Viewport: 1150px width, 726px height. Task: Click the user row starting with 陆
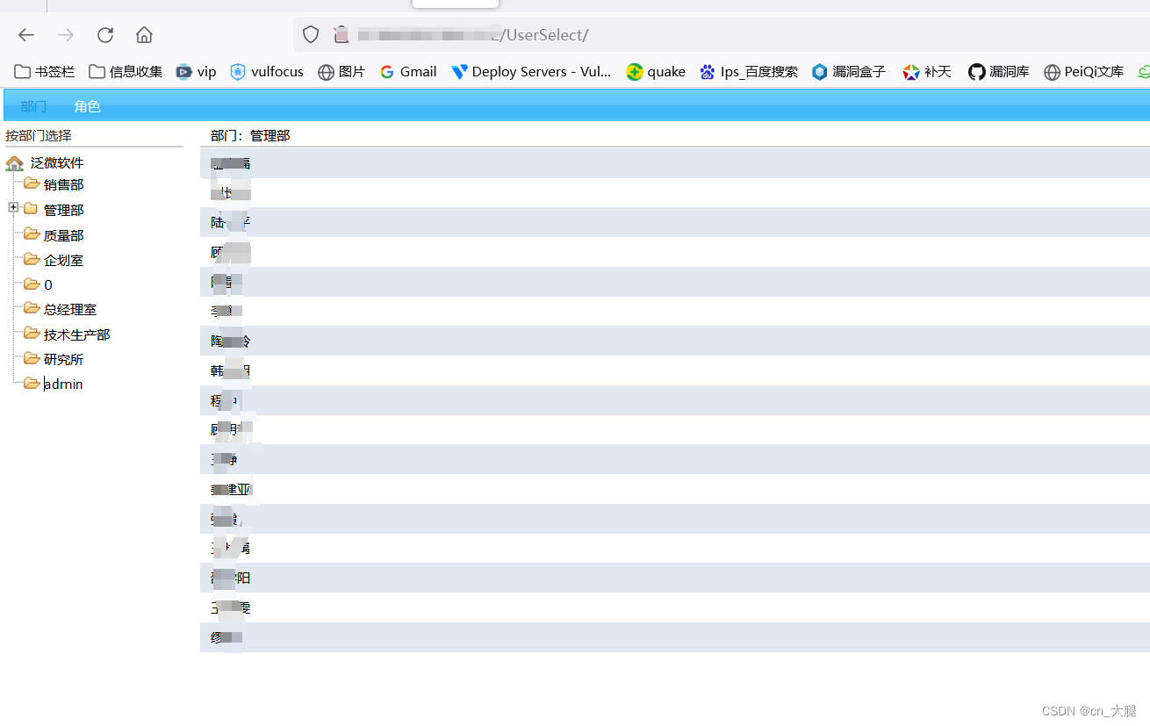[x=675, y=222]
